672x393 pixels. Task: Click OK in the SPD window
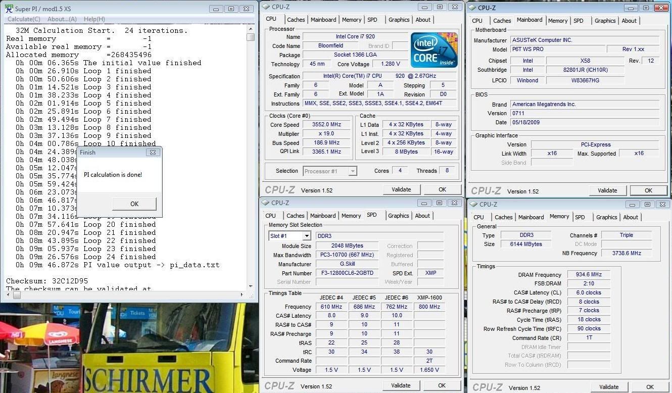[442, 385]
